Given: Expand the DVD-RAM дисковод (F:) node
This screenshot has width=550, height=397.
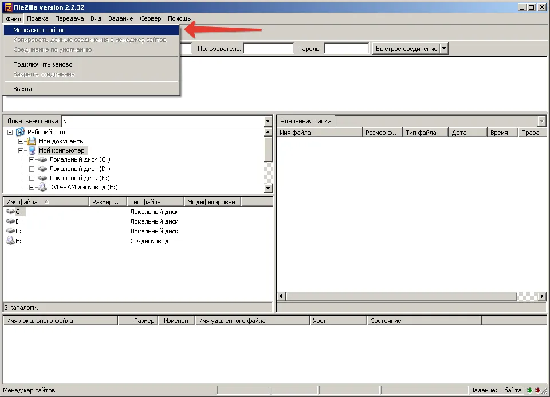Looking at the screenshot, I should click(32, 187).
